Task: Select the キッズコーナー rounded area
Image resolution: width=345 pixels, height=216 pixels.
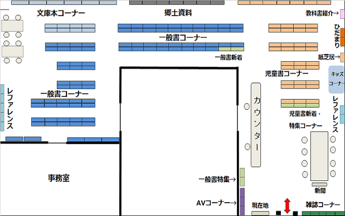Action: click(337, 80)
